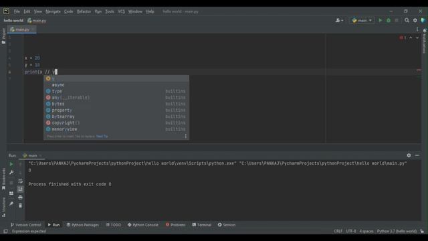Click stop button in Run panel
The width and height of the screenshot is (428, 241).
coord(11,183)
